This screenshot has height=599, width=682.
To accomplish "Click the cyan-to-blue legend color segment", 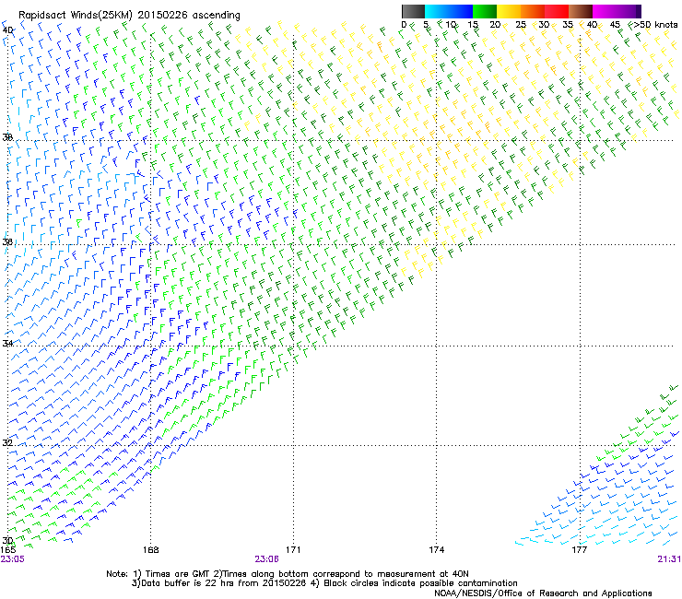I will pyautogui.click(x=449, y=11).
